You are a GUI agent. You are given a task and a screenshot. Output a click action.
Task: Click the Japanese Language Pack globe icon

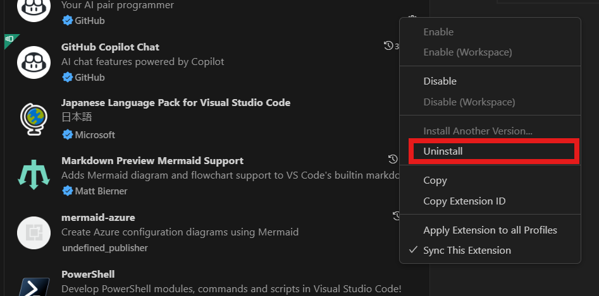[x=34, y=118]
